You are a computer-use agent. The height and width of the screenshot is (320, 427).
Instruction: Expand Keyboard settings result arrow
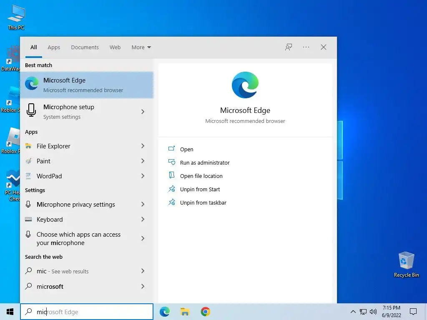143,219
